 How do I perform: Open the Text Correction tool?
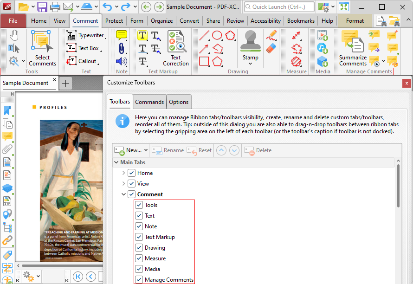click(176, 48)
